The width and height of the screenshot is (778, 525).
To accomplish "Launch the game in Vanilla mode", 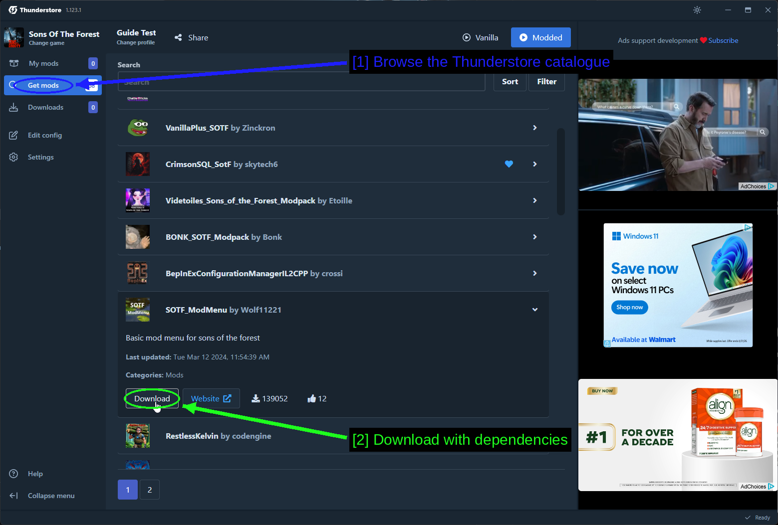I will tap(480, 37).
